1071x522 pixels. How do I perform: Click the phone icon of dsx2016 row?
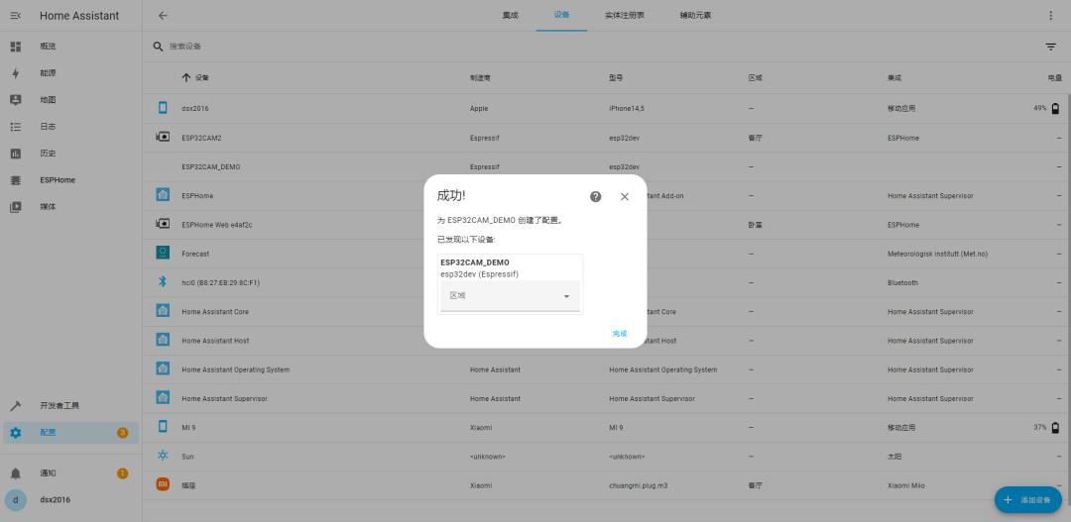coord(163,108)
